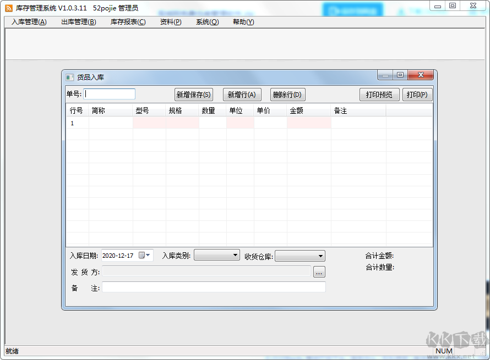Viewport: 490px width, 360px height.
Task: Click the blue download badge in the title bar
Action: pos(352,9)
